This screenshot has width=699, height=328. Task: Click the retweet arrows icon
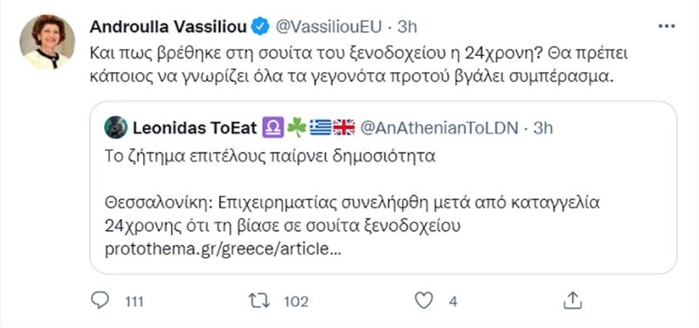(259, 300)
